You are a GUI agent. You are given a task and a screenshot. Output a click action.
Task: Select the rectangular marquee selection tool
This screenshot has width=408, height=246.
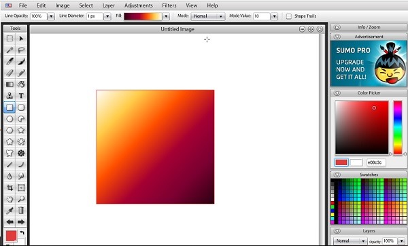pos(10,39)
